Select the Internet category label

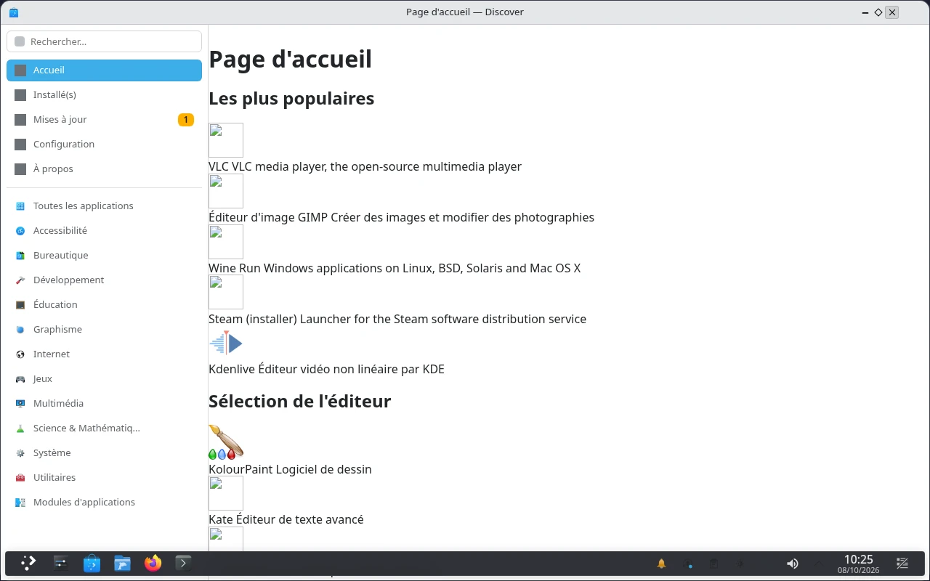52,354
